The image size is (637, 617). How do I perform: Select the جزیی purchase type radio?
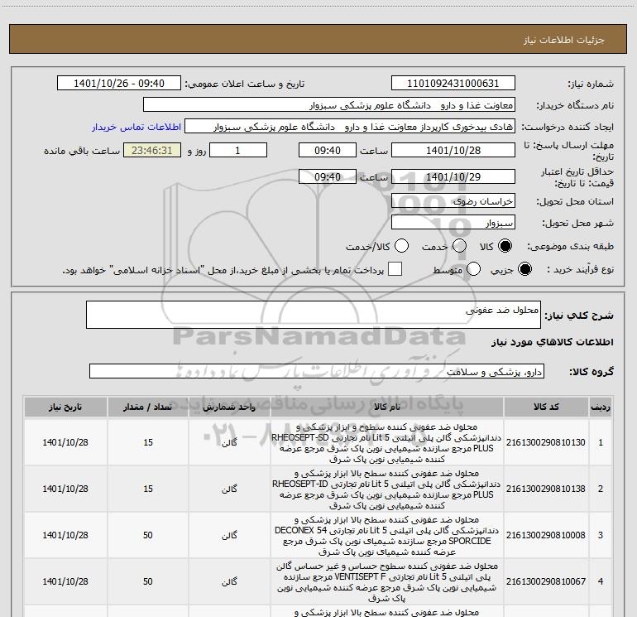(x=524, y=269)
